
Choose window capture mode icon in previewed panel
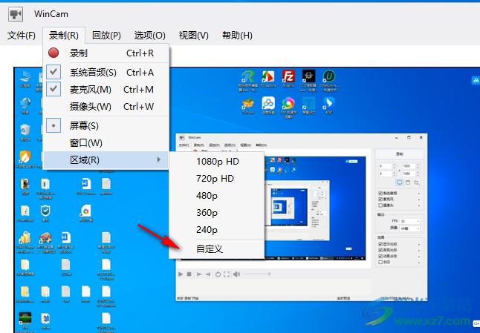tap(408, 182)
